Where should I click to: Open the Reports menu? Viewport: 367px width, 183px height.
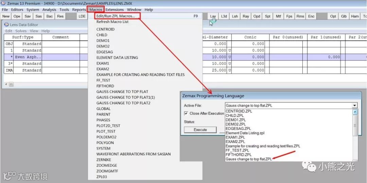point(79,9)
